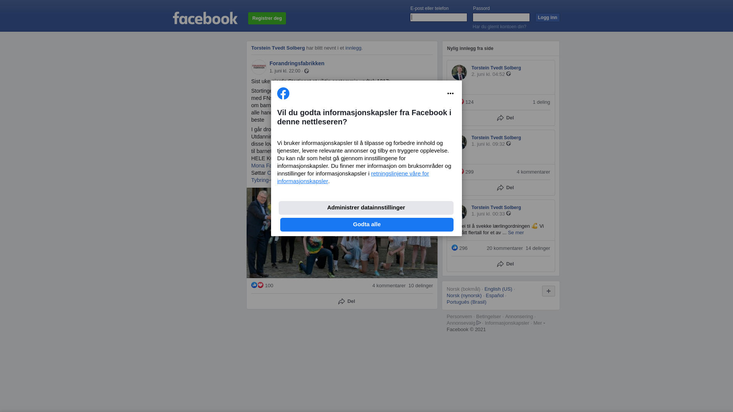Click the AdChoices icon next to Annonsevalg

[x=479, y=323]
